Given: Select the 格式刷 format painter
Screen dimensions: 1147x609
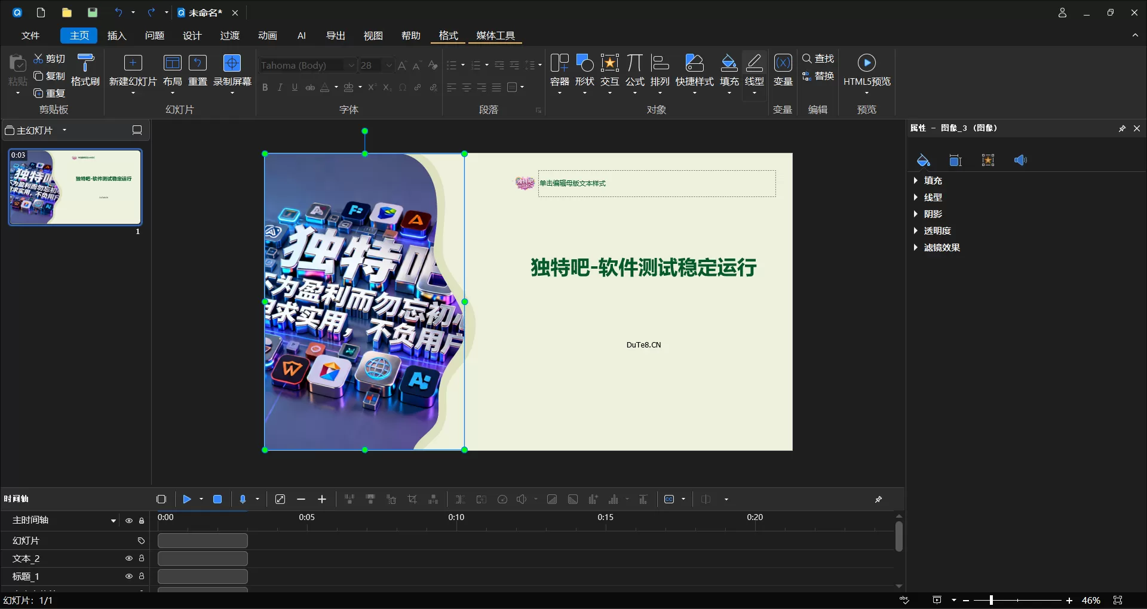Looking at the screenshot, I should pos(85,70).
